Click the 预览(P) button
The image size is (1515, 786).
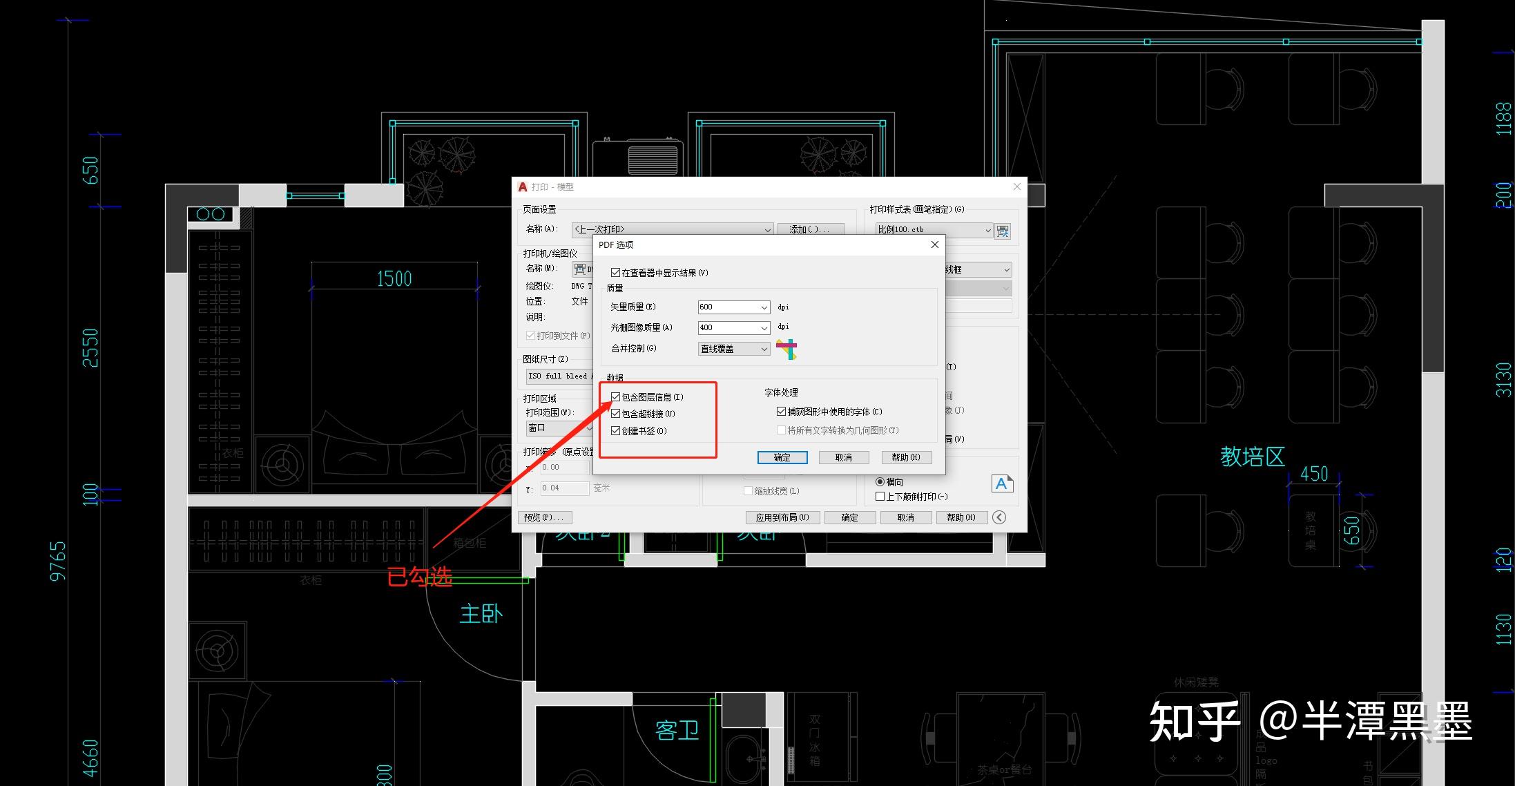point(545,517)
